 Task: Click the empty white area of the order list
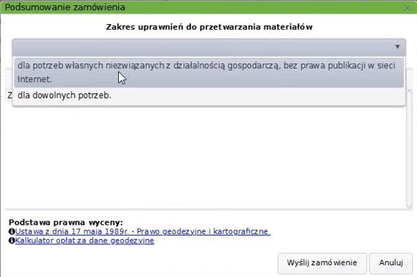(x=205, y=157)
